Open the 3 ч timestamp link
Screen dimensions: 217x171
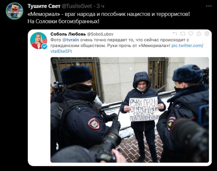pos(101,6)
